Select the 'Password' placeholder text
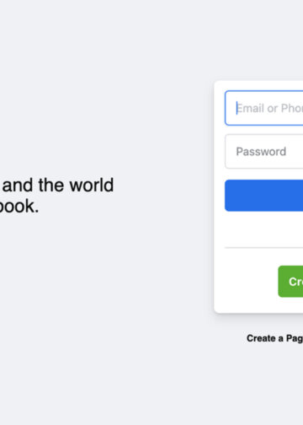 tap(261, 152)
